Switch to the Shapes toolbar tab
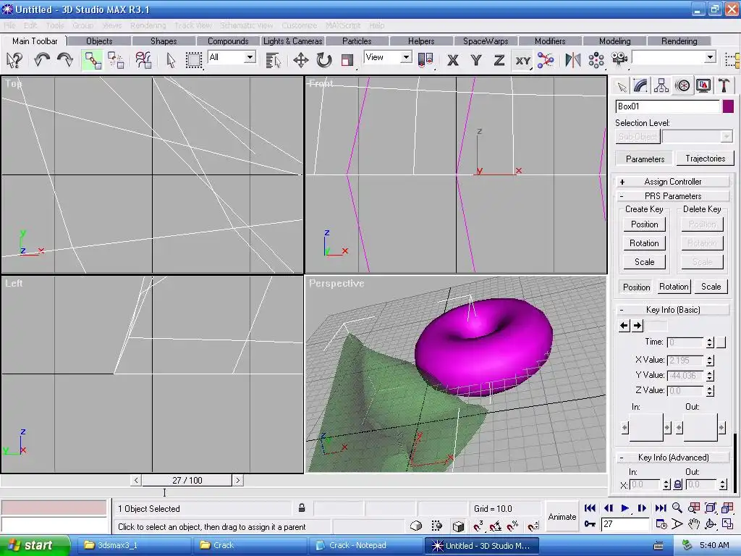The image size is (741, 556). (164, 41)
